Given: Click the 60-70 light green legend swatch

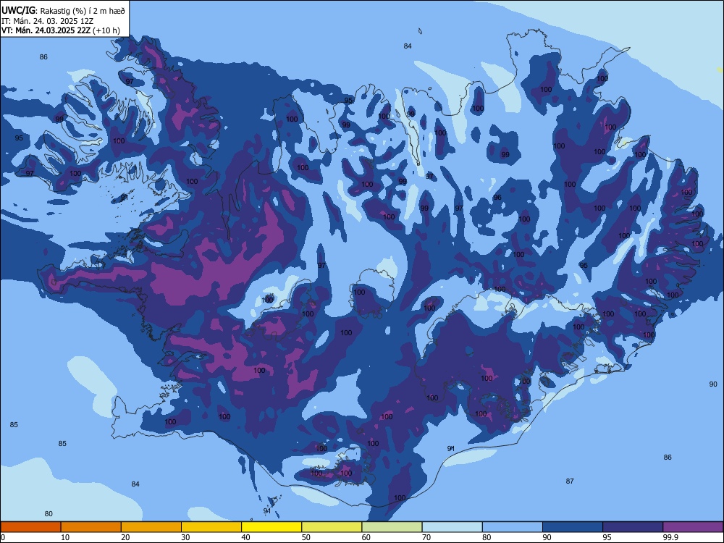Looking at the screenshot, I should 392,527.
